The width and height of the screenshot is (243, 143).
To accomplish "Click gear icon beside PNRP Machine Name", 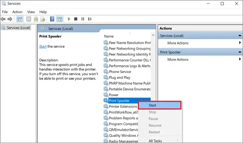I will (x=106, y=83).
